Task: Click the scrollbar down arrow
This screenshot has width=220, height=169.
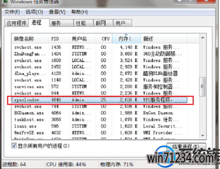Action: (x=203, y=136)
